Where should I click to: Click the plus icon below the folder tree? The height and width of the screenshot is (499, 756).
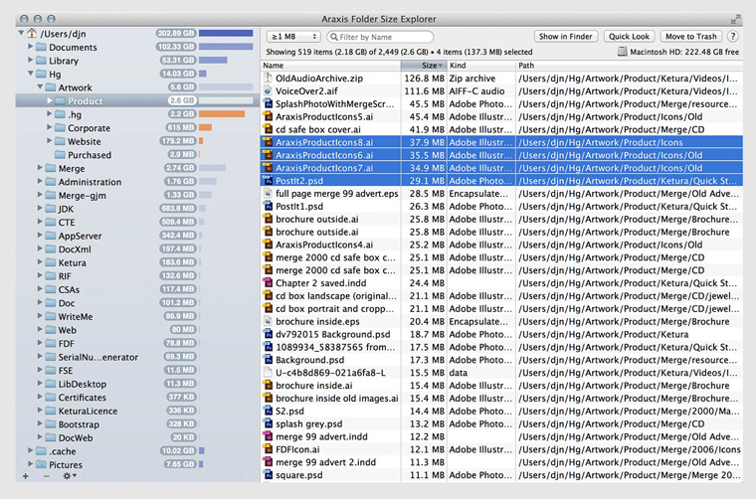click(26, 477)
